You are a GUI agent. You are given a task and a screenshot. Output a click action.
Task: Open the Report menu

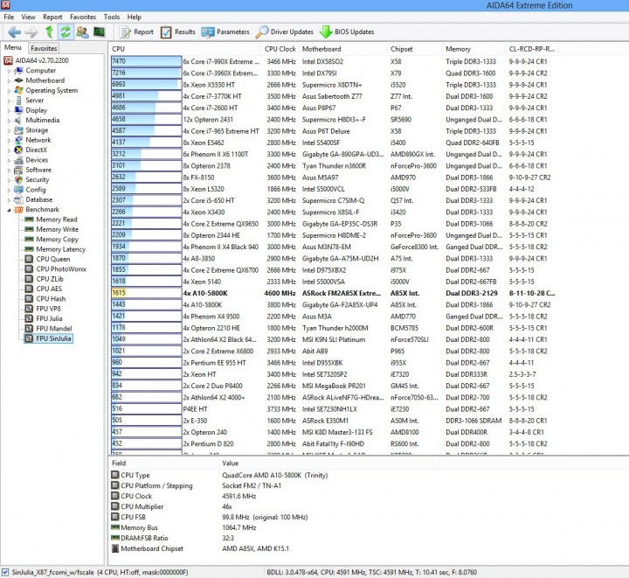tap(52, 17)
